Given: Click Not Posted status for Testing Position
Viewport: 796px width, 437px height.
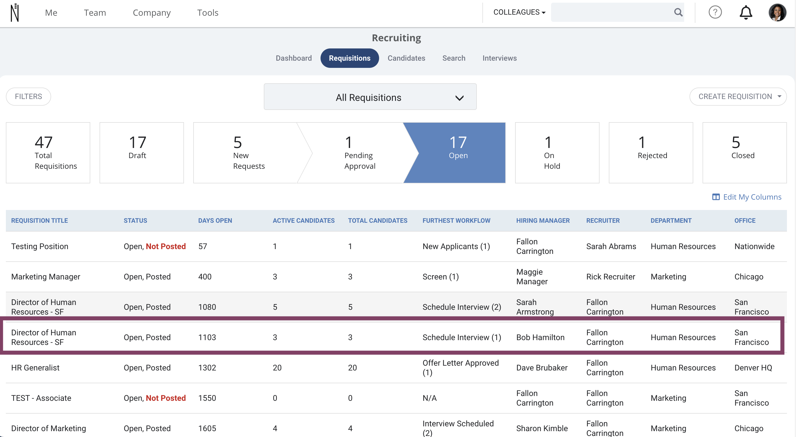Looking at the screenshot, I should pyautogui.click(x=166, y=246).
